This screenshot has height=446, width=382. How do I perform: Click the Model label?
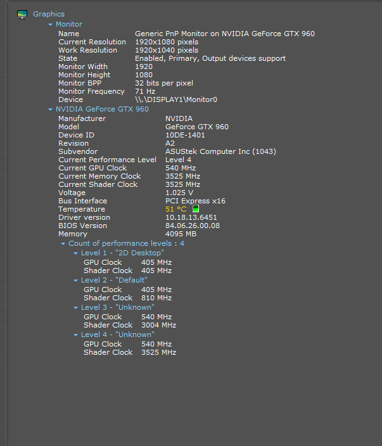pos(68,127)
